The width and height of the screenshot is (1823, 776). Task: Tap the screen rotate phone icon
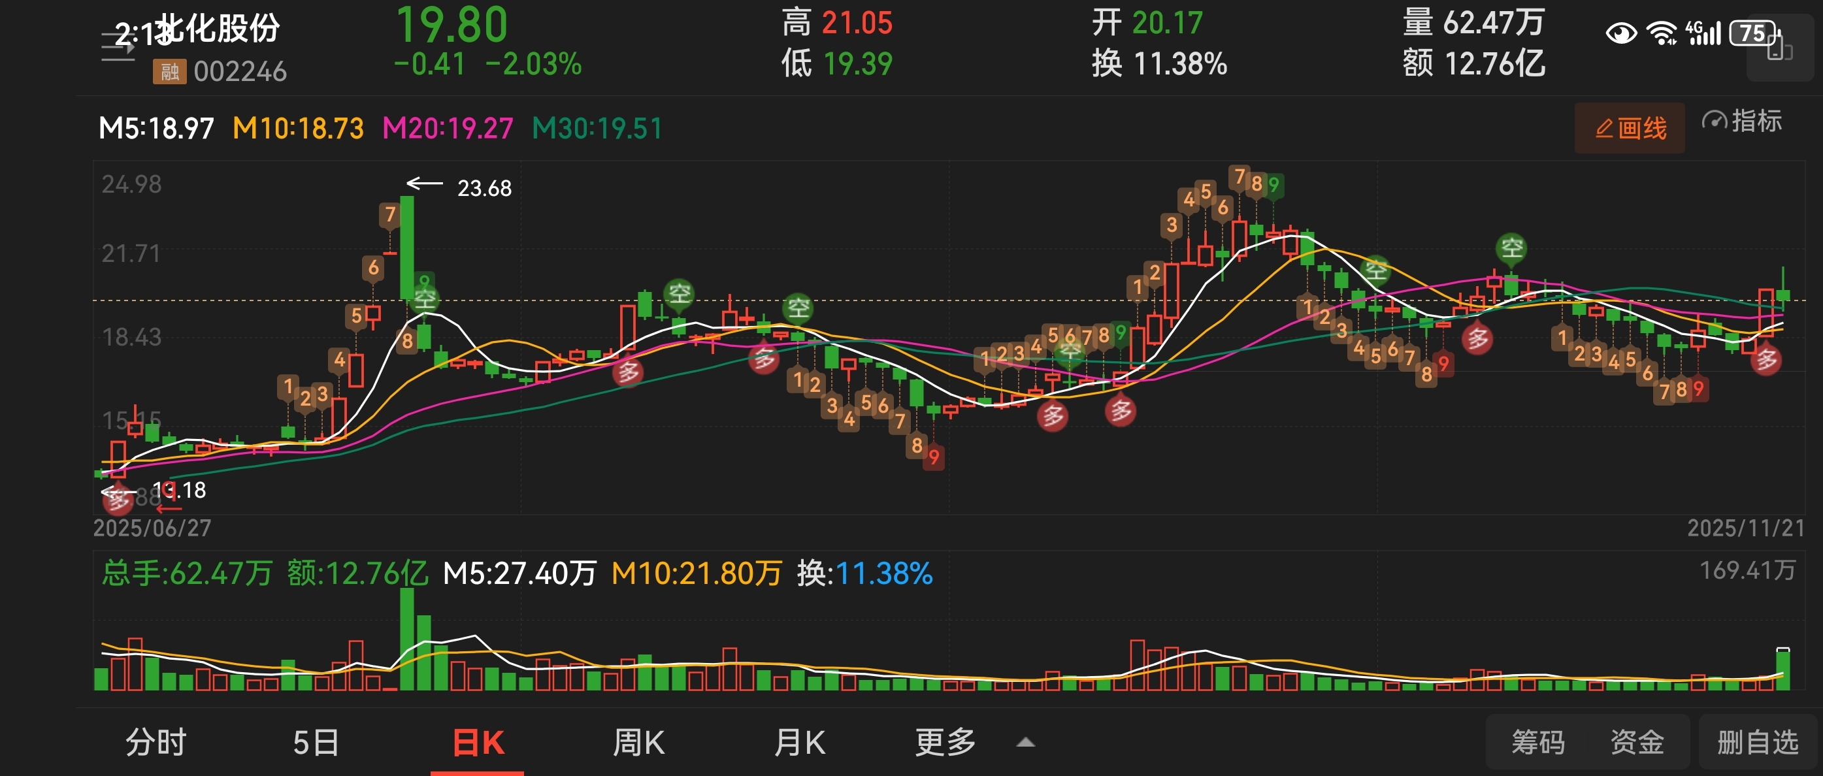coord(1779,49)
